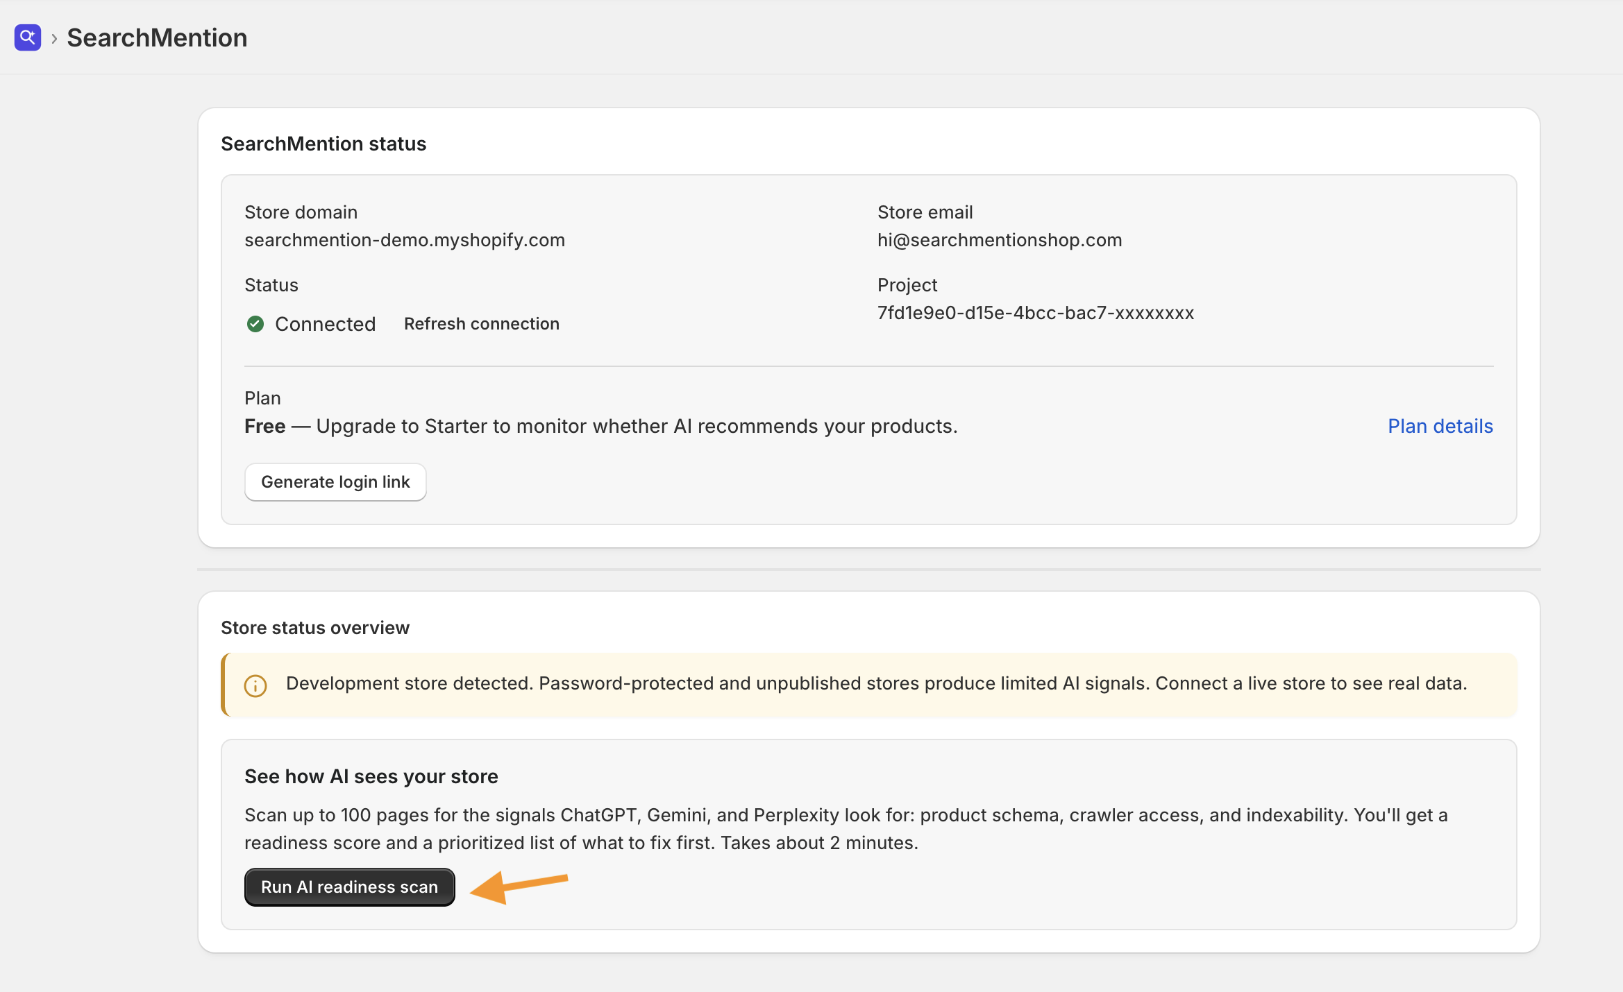Click the SearchMention app logo icon
This screenshot has width=1623, height=992.
pos(28,37)
